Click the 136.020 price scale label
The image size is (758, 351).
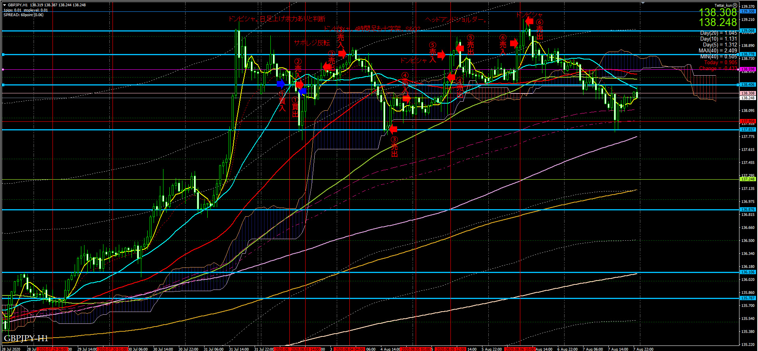pyautogui.click(x=748, y=280)
